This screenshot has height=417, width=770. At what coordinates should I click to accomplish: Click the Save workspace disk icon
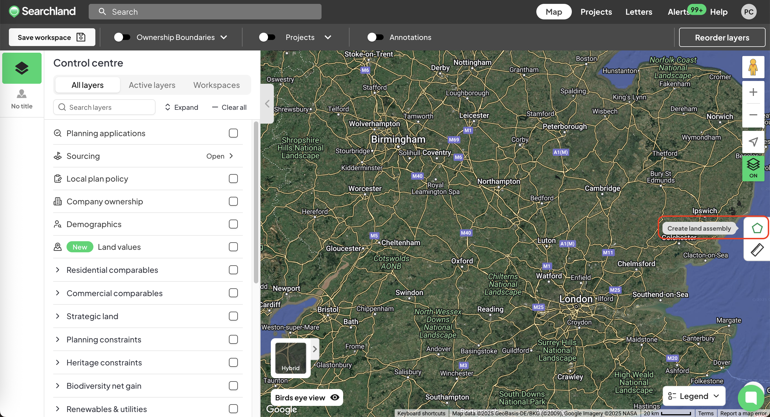pyautogui.click(x=81, y=37)
